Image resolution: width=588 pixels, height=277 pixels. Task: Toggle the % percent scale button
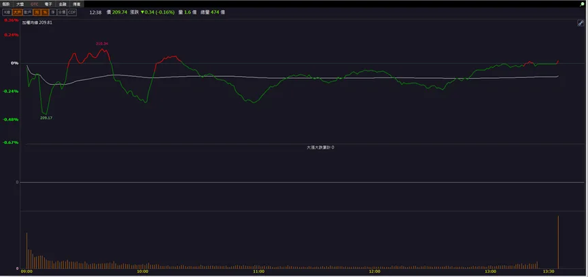45,12
